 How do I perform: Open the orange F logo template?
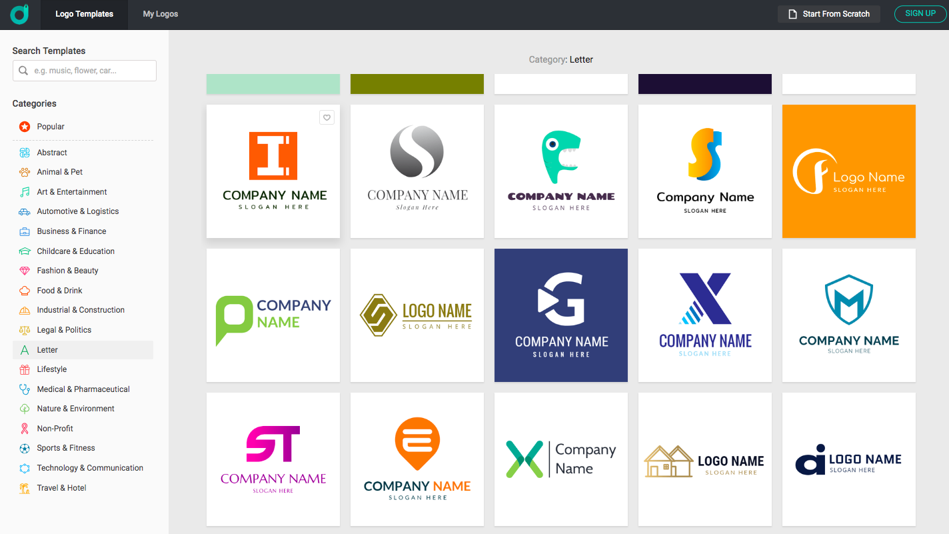coord(848,171)
